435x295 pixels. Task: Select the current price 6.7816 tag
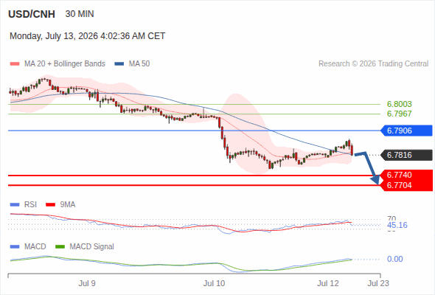click(406, 155)
